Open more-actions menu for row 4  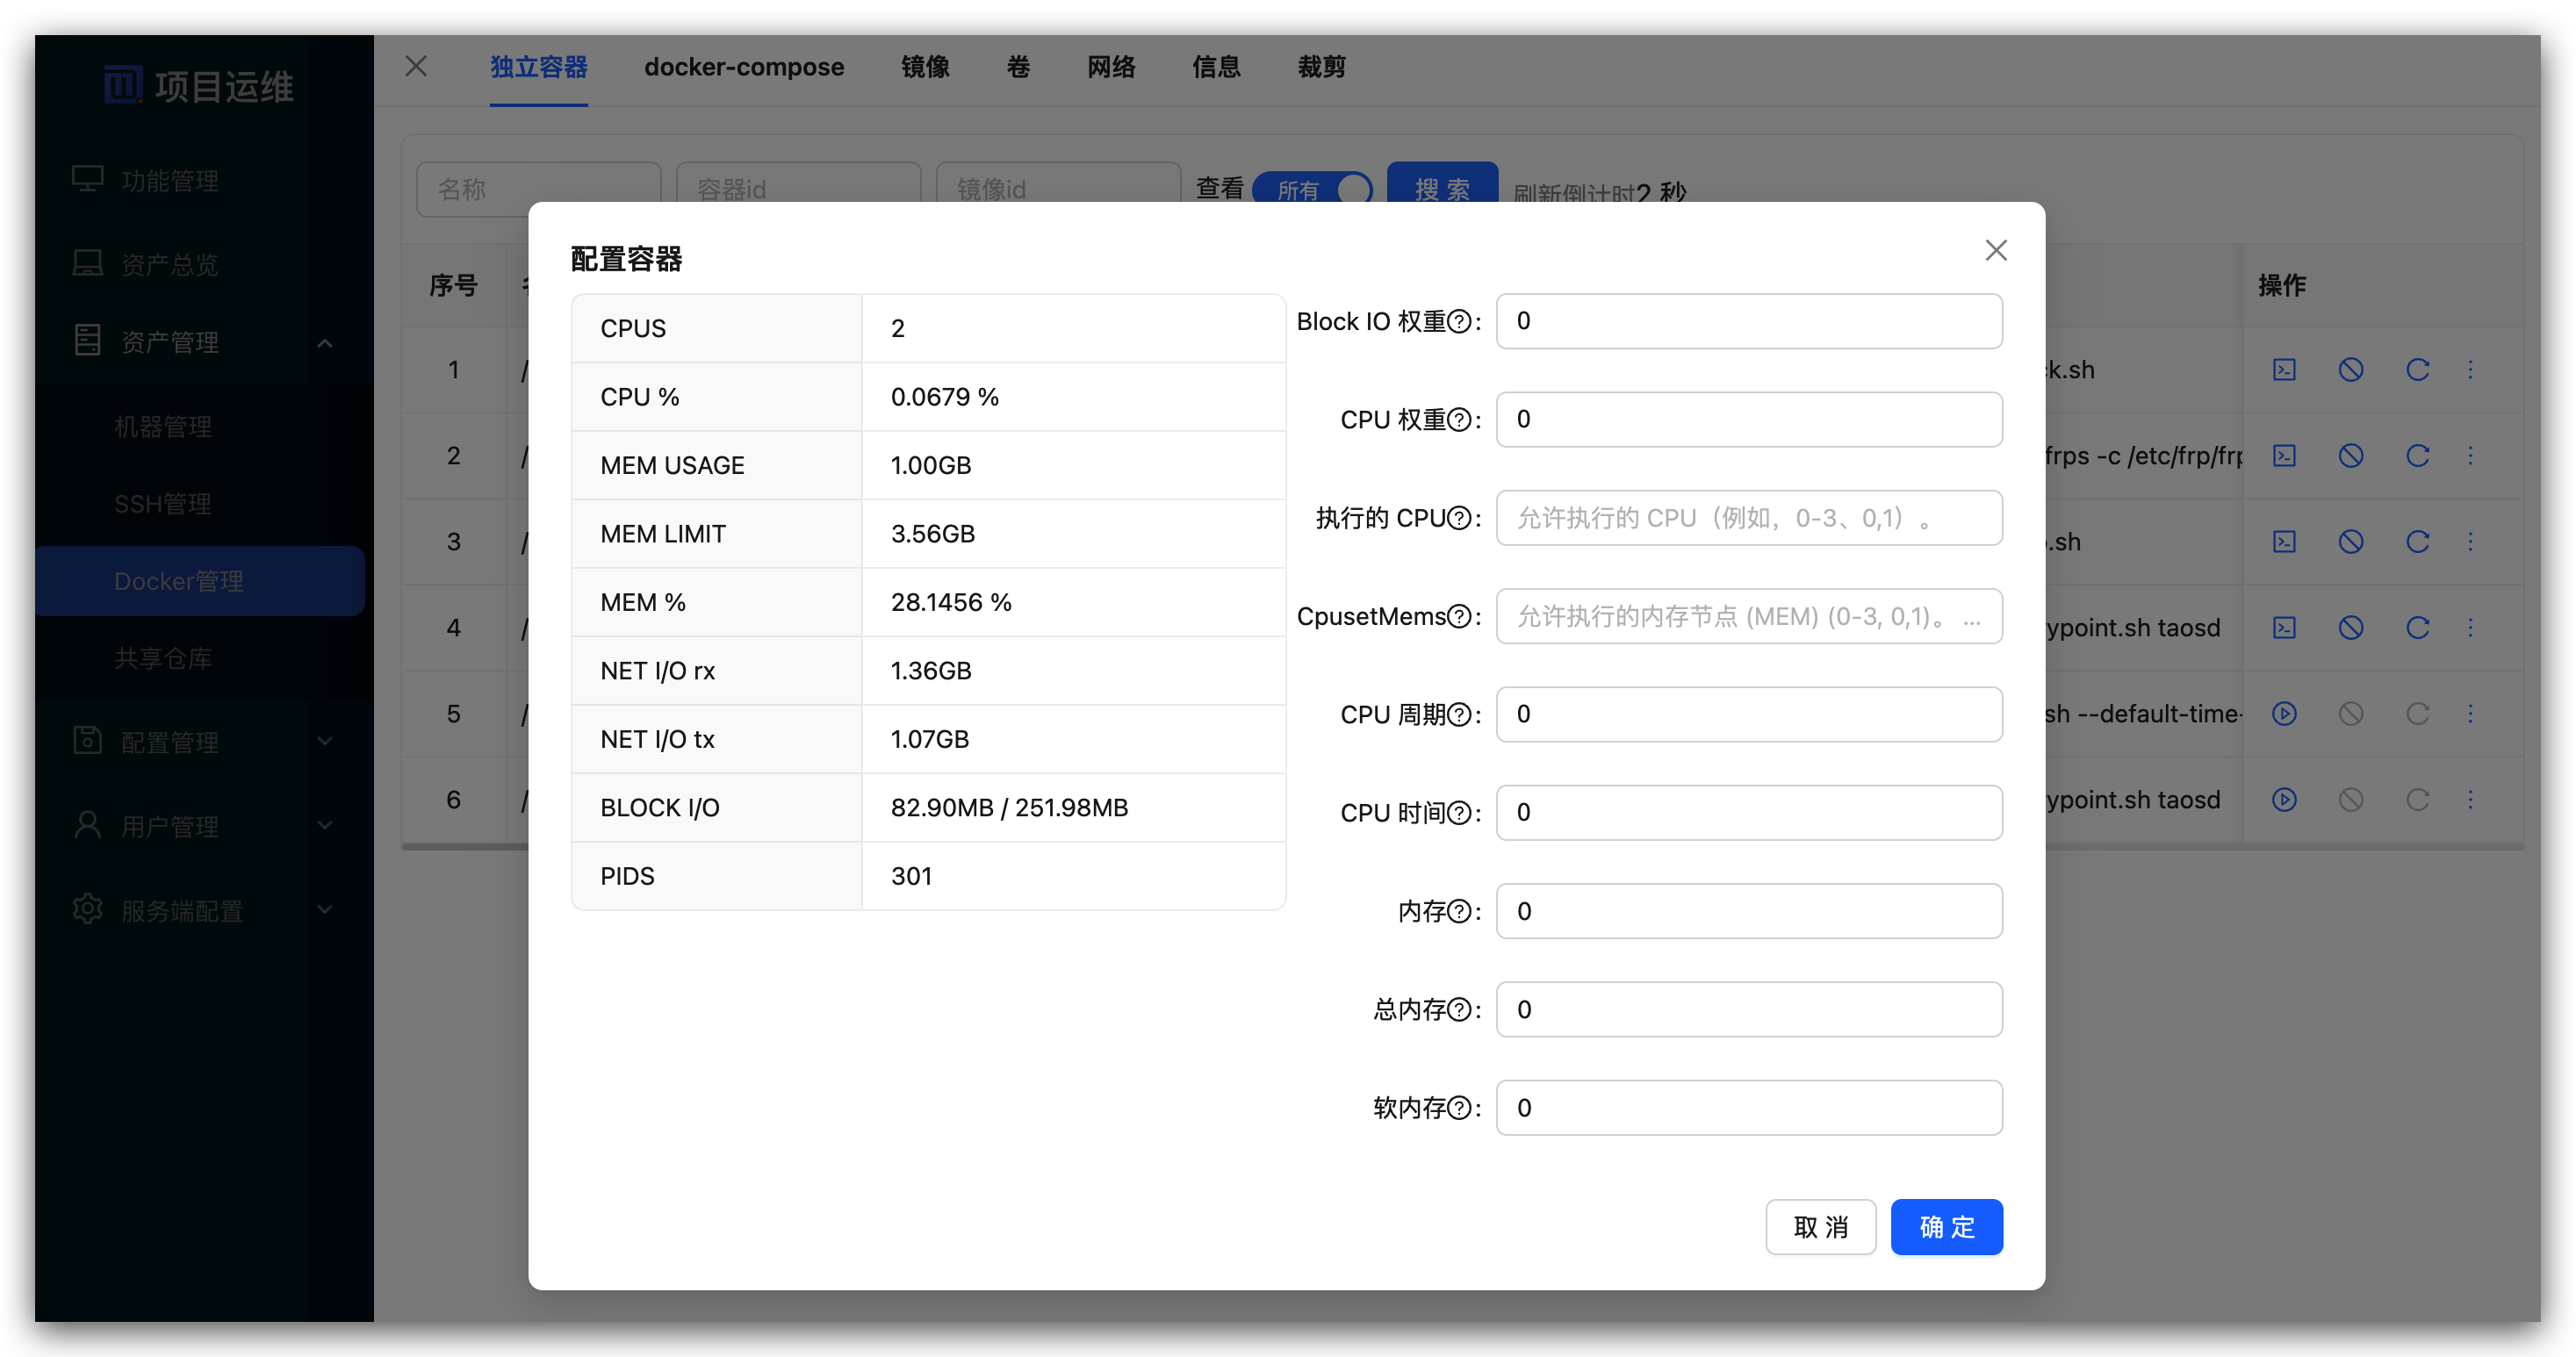pyautogui.click(x=2470, y=628)
